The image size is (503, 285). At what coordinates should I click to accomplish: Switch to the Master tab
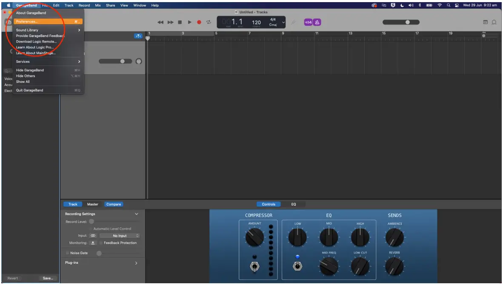pyautogui.click(x=93, y=204)
